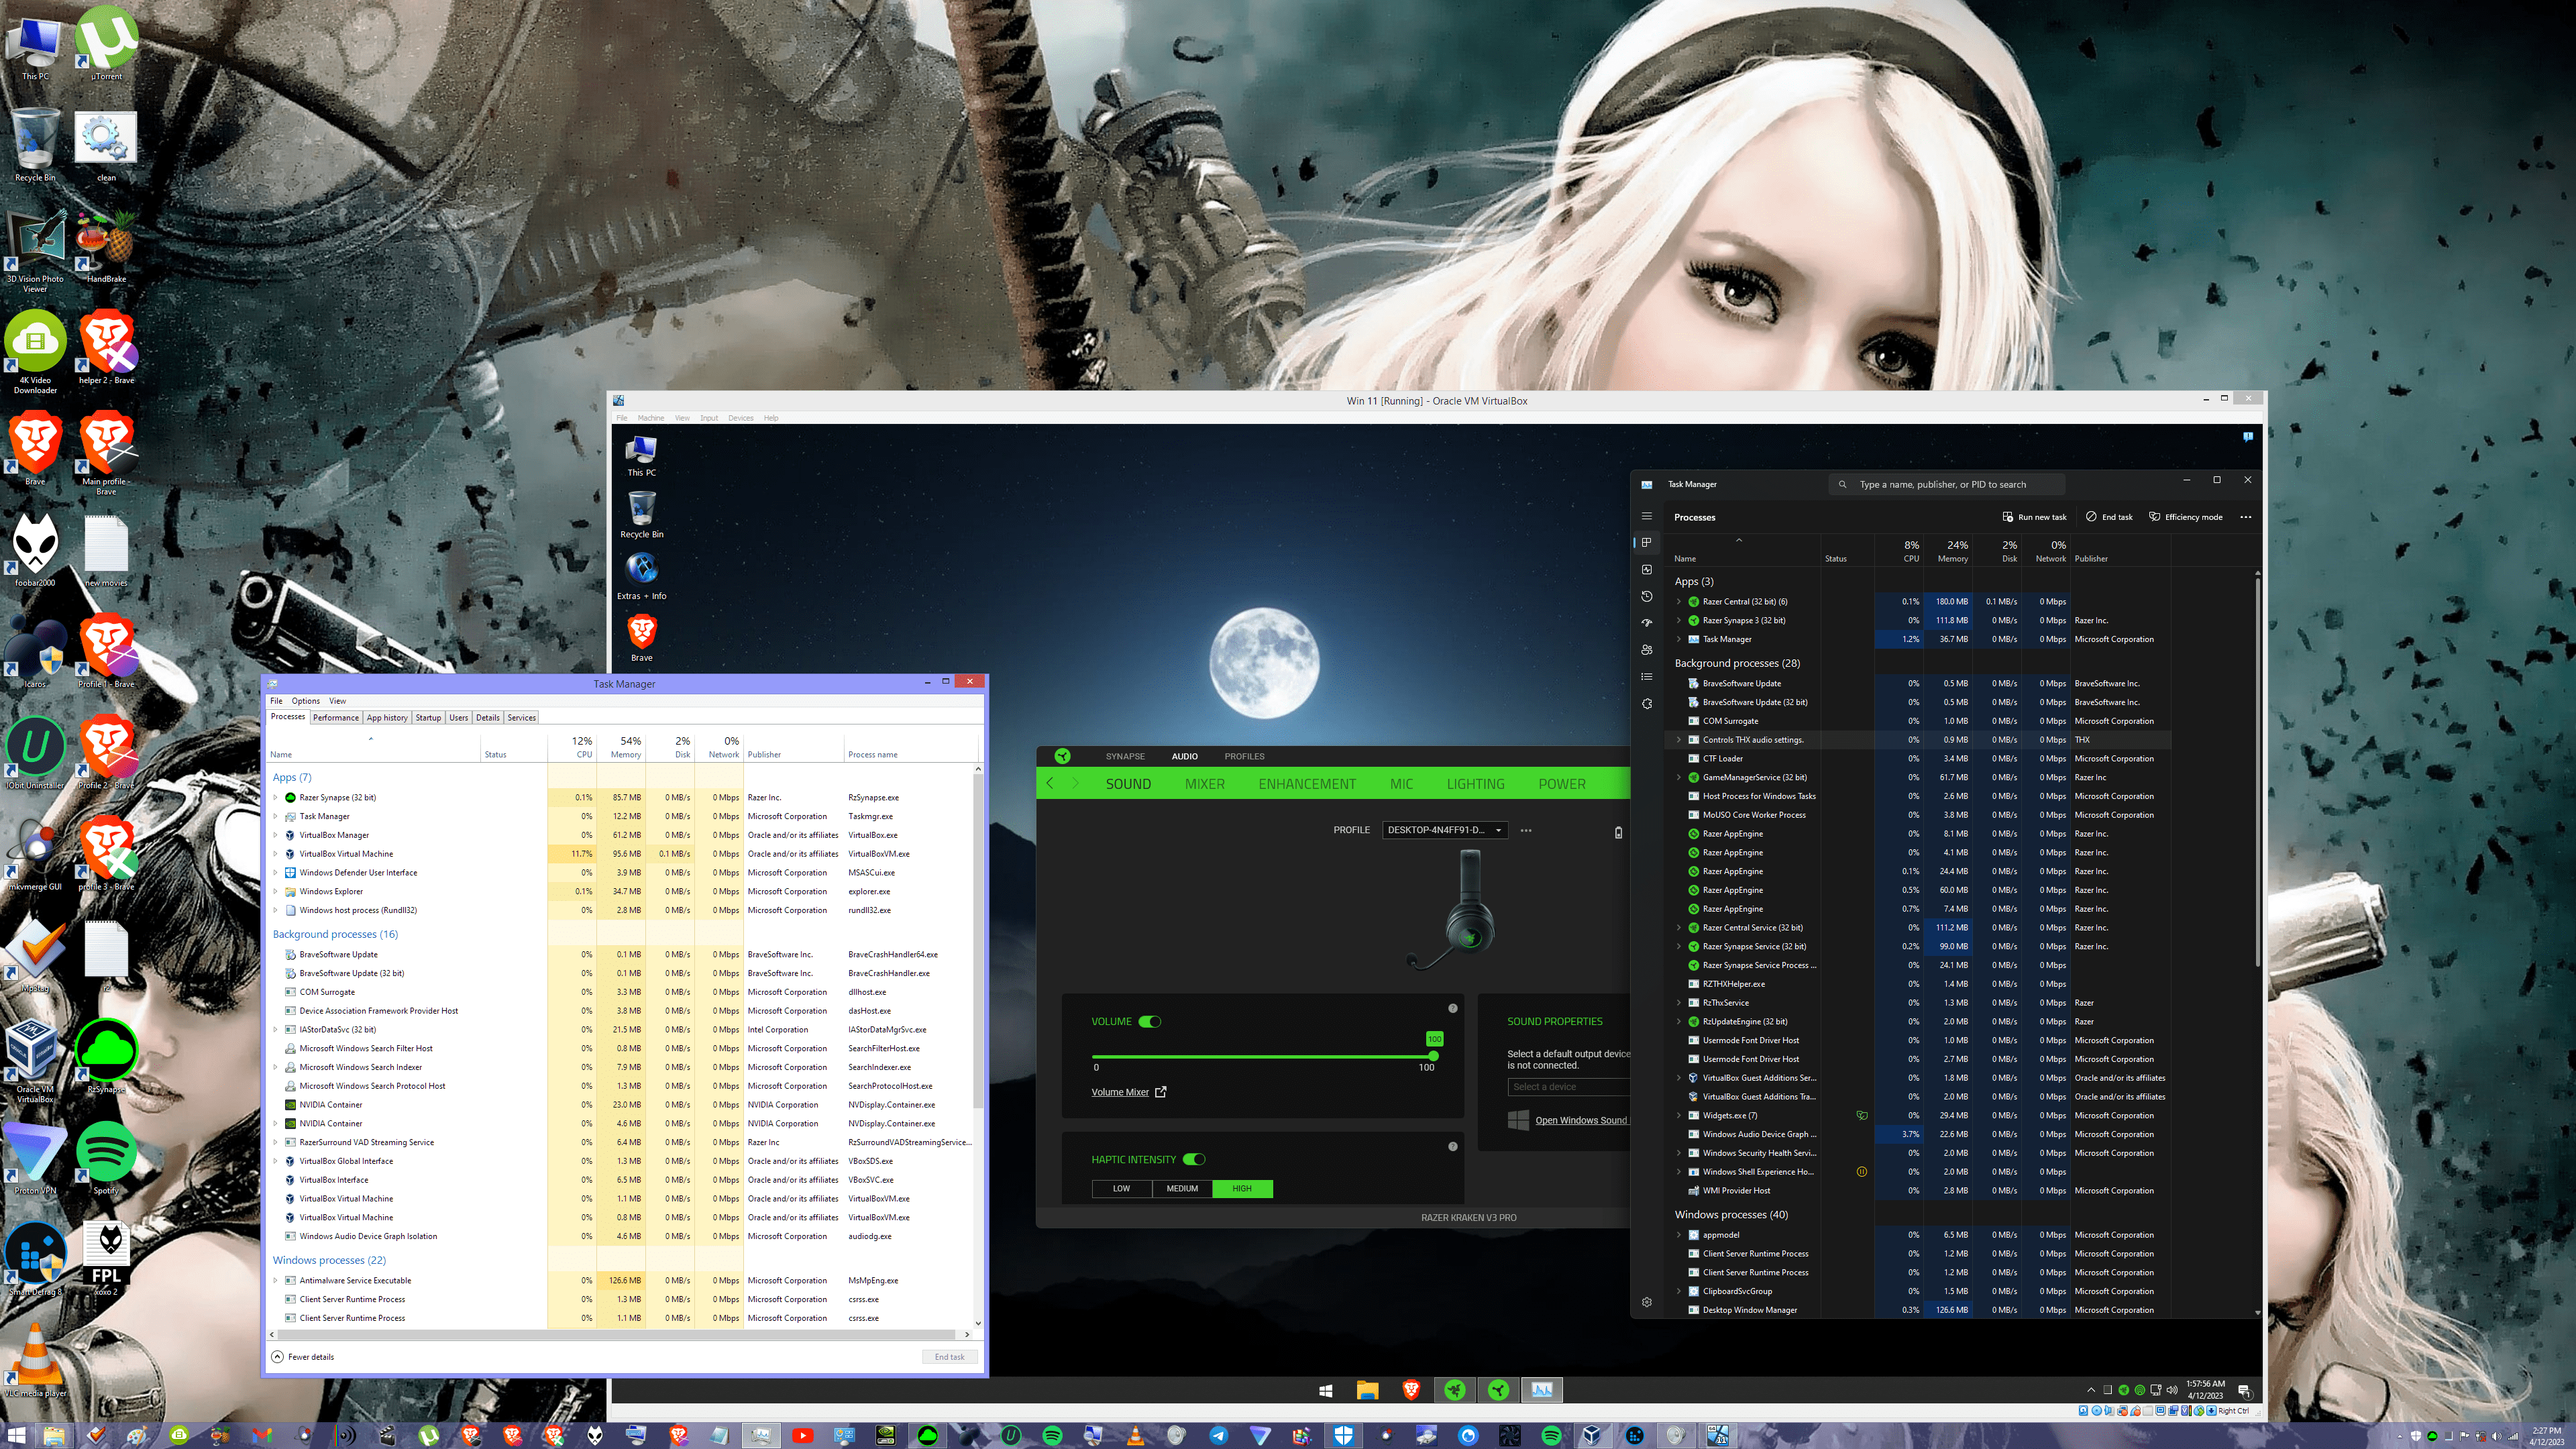This screenshot has width=2576, height=1449.
Task: Click End task button in host Task Manager
Action: 950,1357
